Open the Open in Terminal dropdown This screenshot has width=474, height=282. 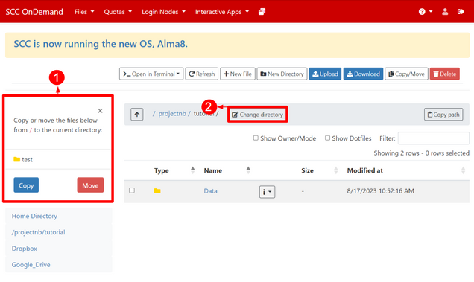(x=151, y=74)
